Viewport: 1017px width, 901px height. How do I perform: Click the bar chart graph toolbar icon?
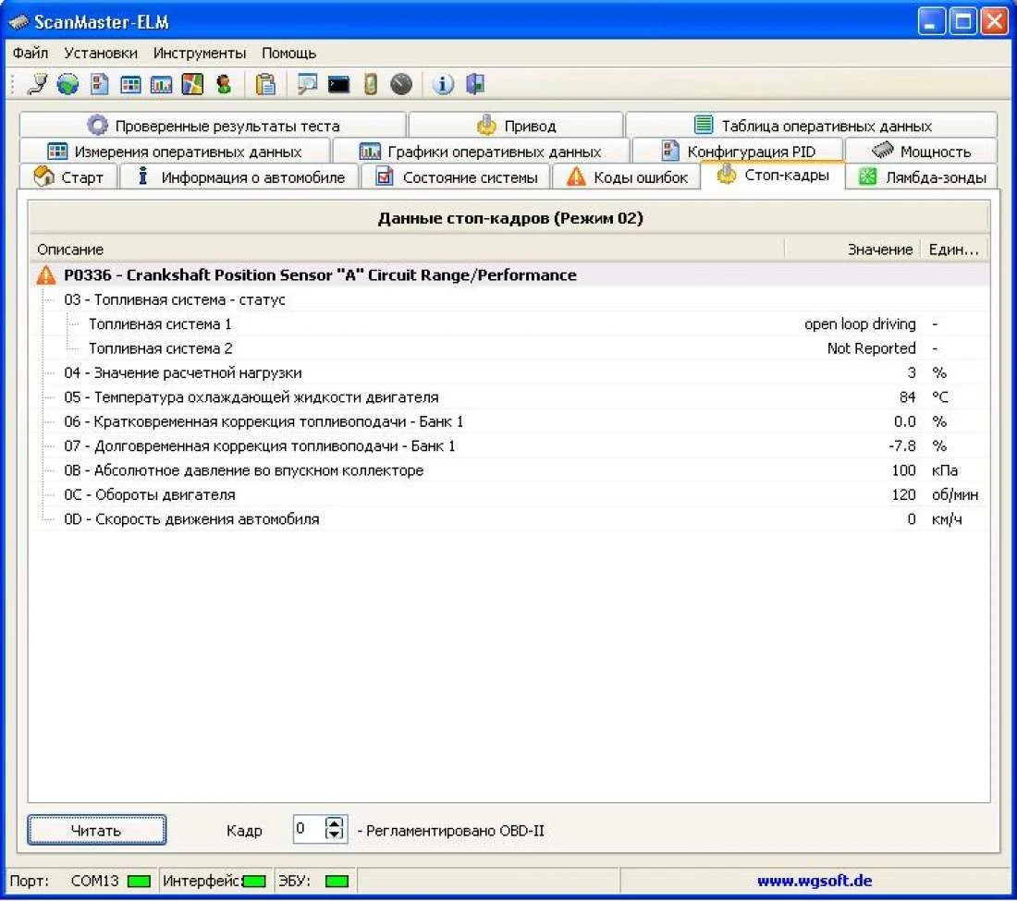[x=161, y=84]
